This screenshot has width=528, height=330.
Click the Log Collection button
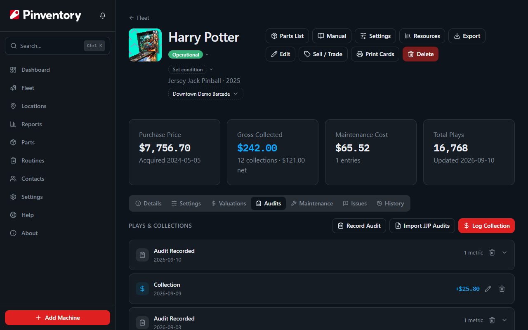[486, 226]
